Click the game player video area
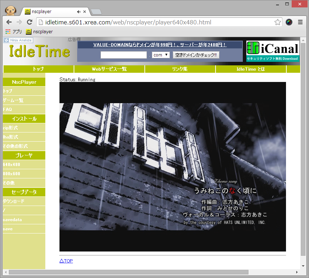The image size is (309, 278). (173, 167)
